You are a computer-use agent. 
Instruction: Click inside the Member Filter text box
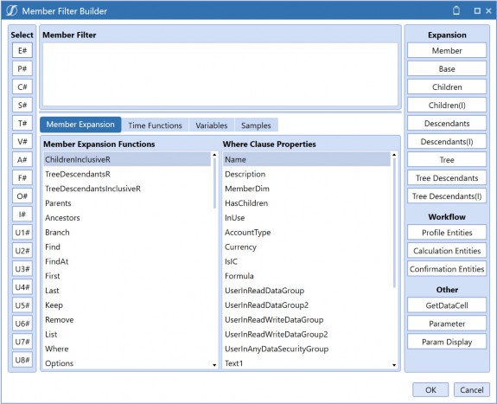coord(220,74)
